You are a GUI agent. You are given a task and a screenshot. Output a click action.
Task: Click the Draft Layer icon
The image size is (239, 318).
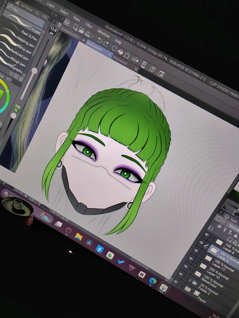point(230,232)
